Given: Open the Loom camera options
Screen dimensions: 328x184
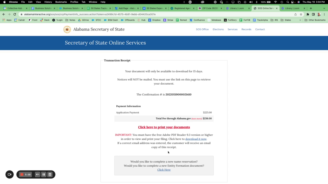Looking at the screenshot, I should (x=9, y=174).
